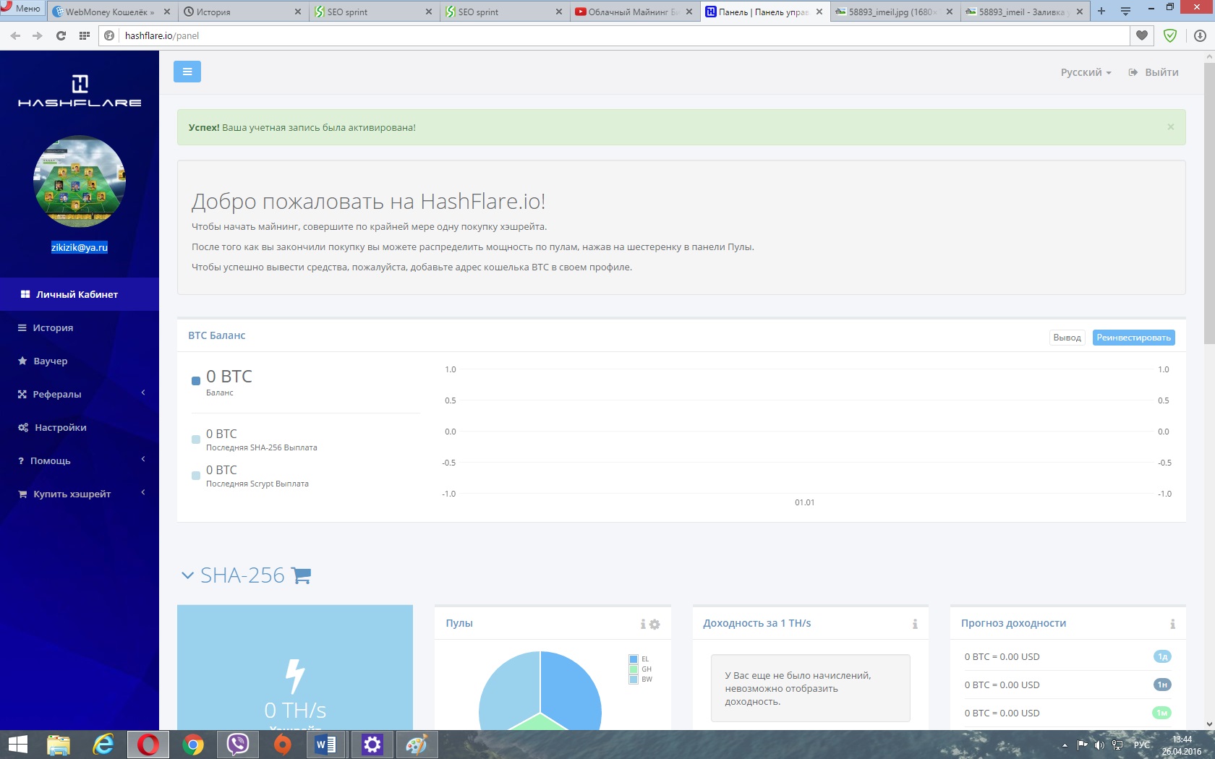Open Пулы settings gear icon
The image size is (1215, 759).
point(655,624)
